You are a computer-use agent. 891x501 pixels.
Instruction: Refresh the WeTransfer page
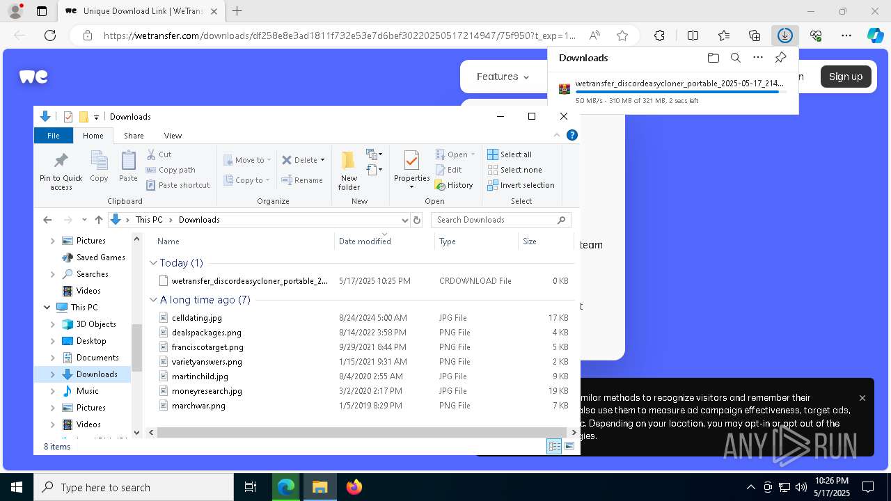50,35
